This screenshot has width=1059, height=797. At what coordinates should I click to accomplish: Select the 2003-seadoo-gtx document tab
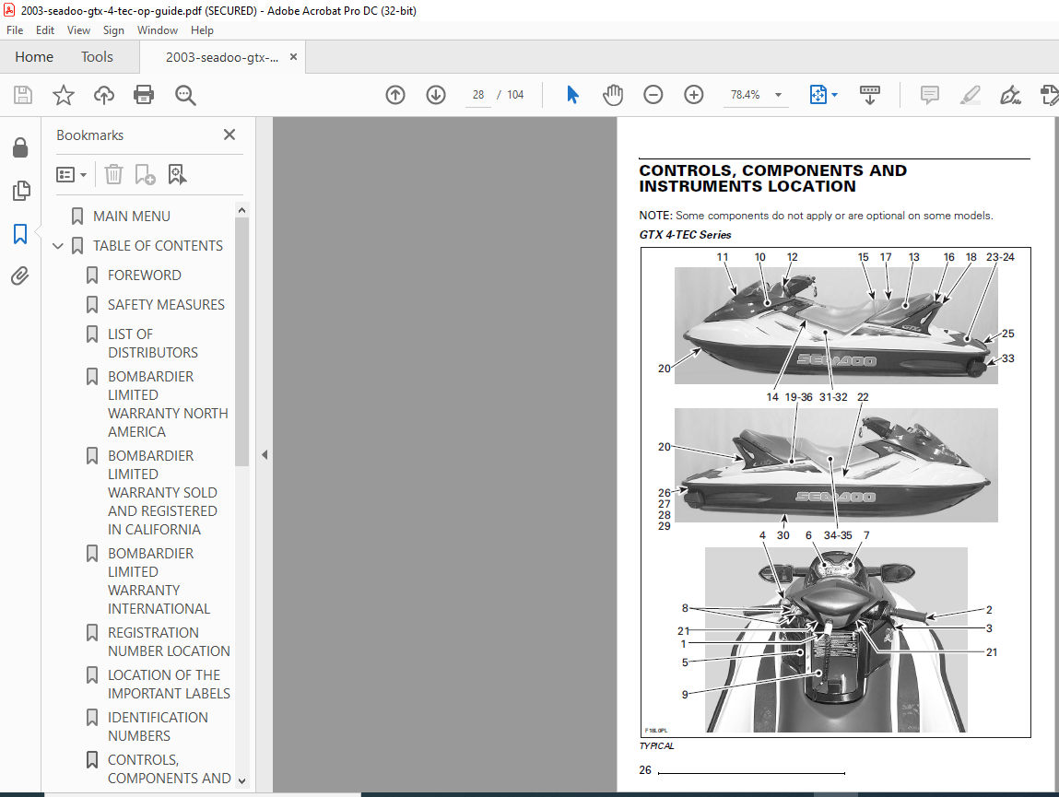click(221, 57)
